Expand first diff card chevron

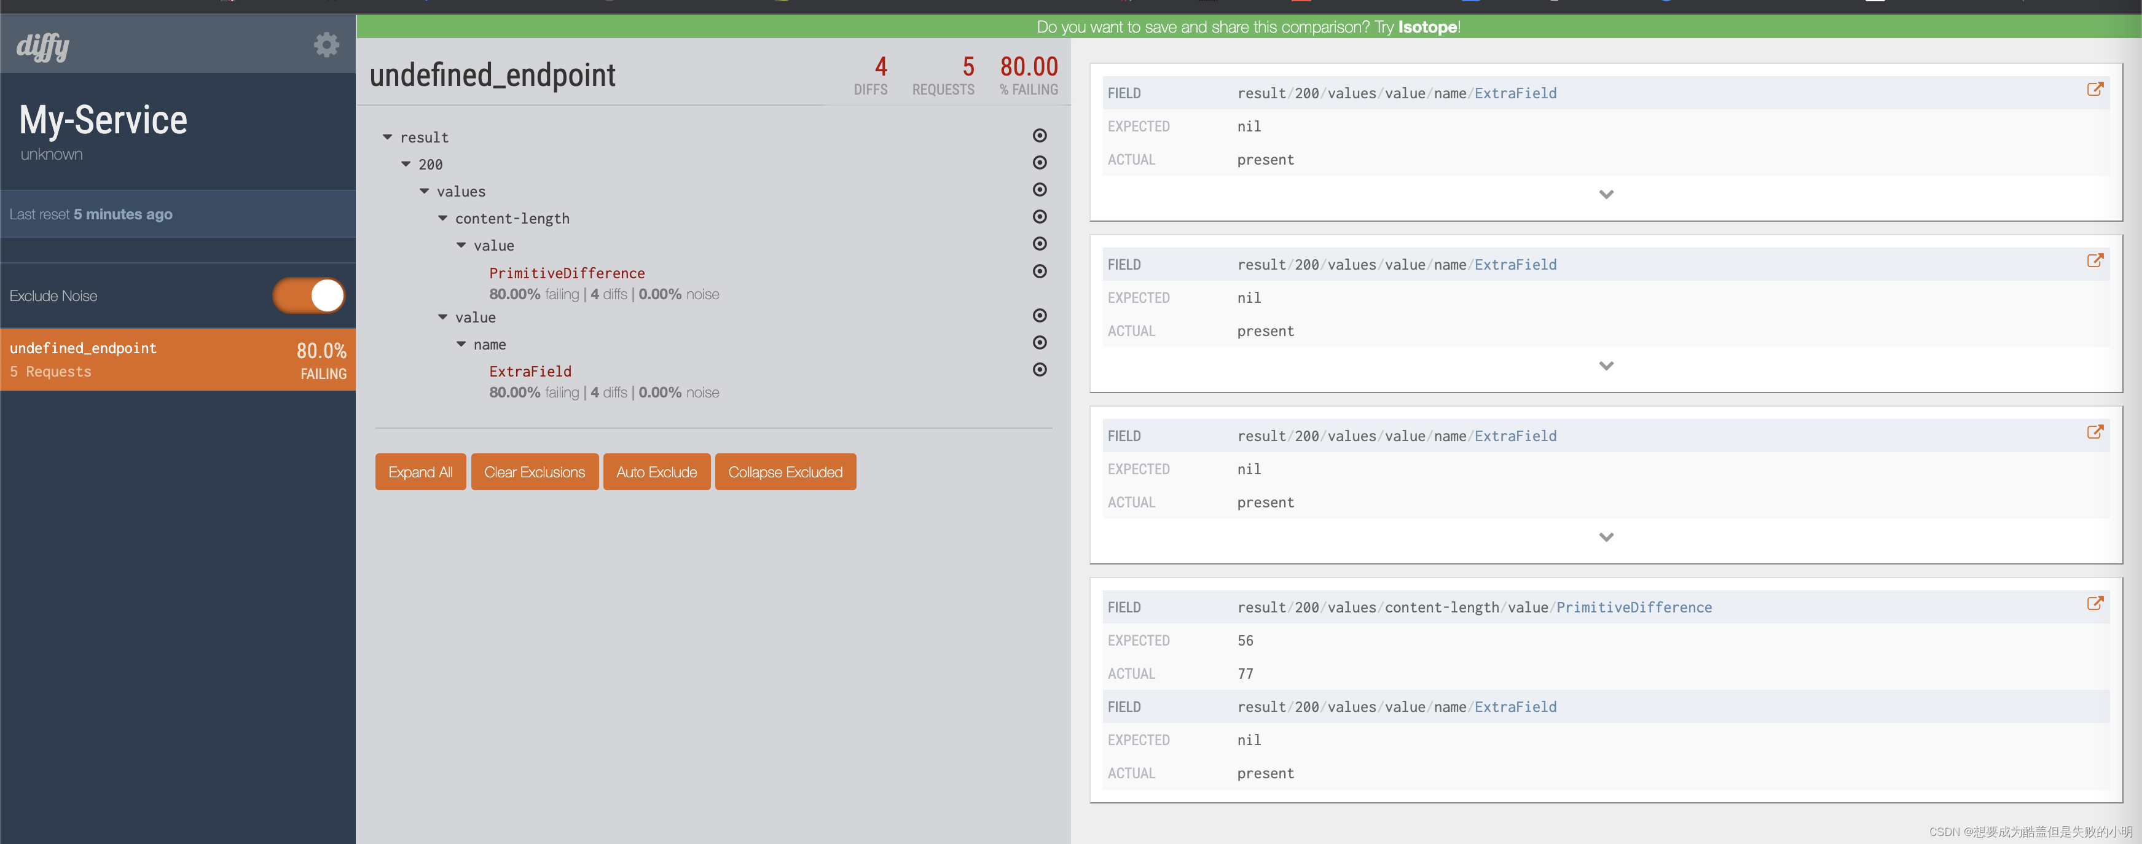pyautogui.click(x=1606, y=195)
